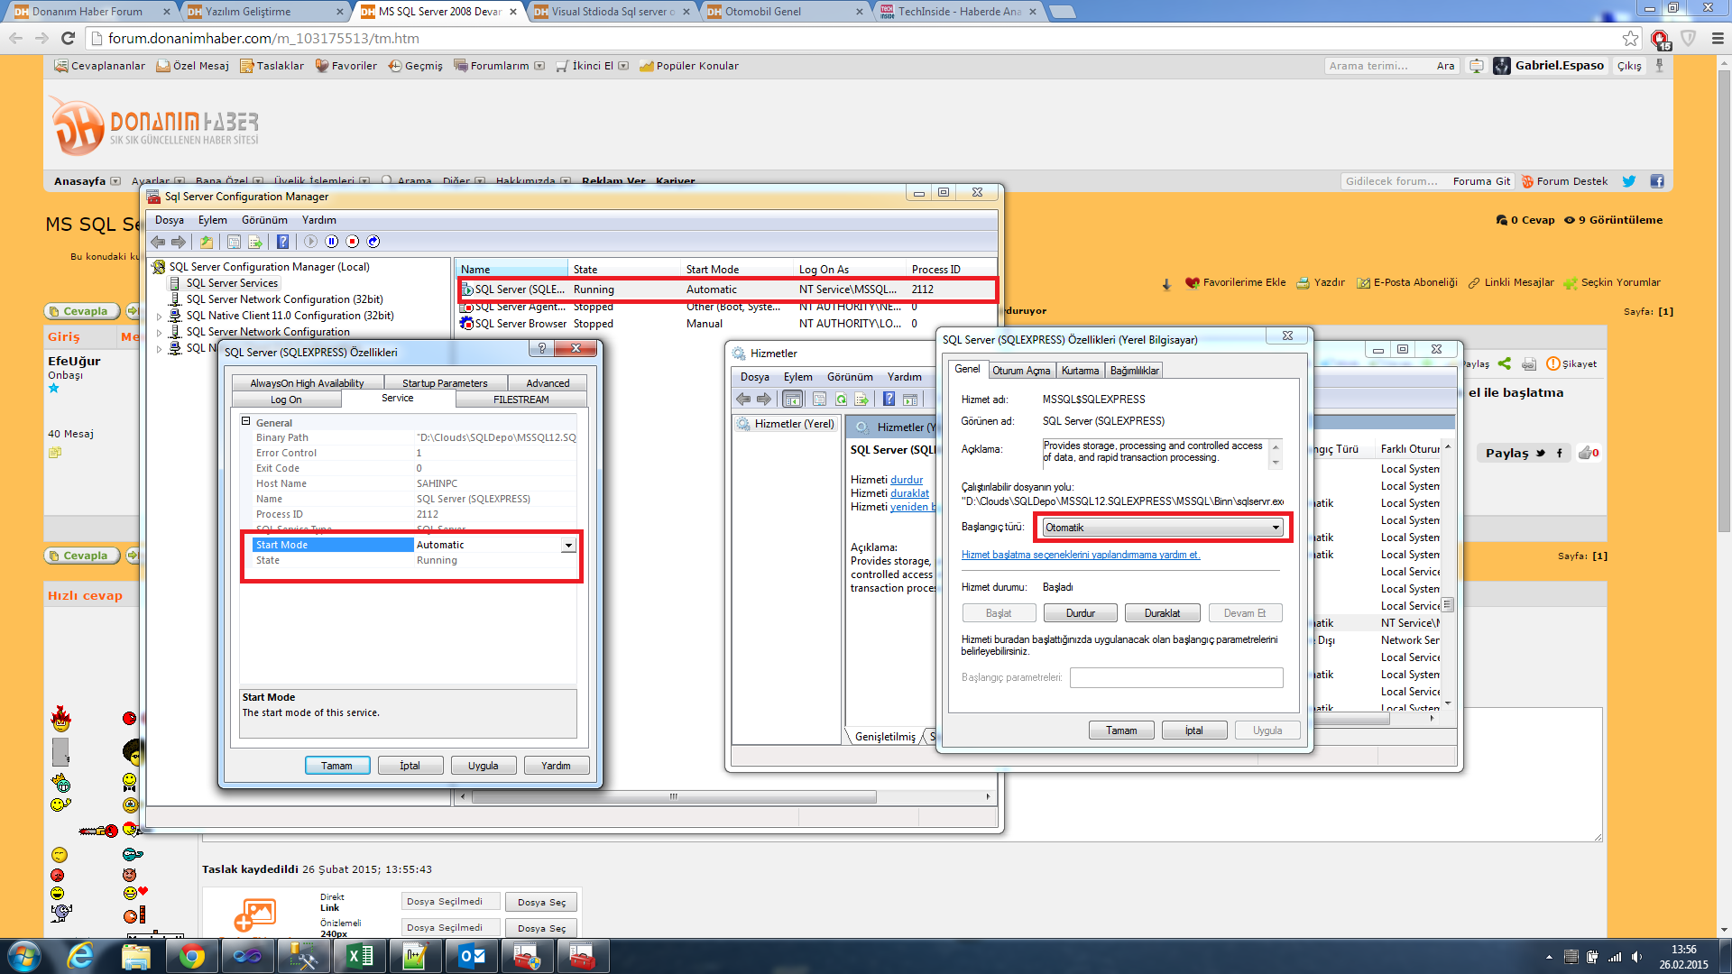
Task: Open Forumlarım dropdown arrow
Action: (x=539, y=66)
